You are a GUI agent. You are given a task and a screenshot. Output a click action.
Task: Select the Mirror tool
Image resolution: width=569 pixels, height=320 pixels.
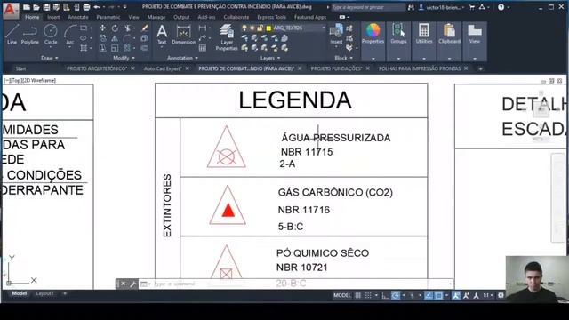(x=115, y=37)
